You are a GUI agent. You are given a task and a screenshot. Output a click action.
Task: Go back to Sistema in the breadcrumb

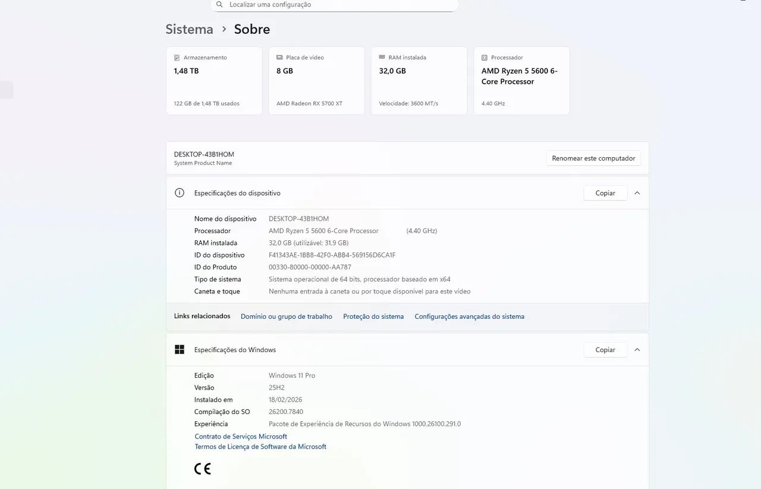coord(189,29)
